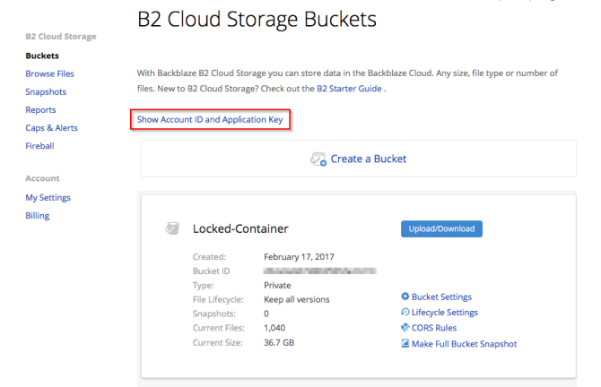Click Make Full Bucket Snapshot link
This screenshot has width=601, height=387.
pyautogui.click(x=464, y=344)
